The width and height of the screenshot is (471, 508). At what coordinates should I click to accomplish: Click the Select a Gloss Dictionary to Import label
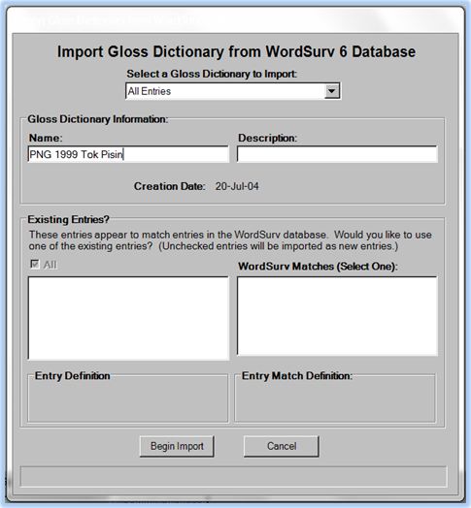[212, 74]
